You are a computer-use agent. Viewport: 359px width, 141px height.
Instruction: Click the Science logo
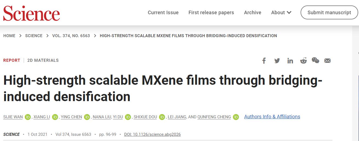click(x=32, y=13)
